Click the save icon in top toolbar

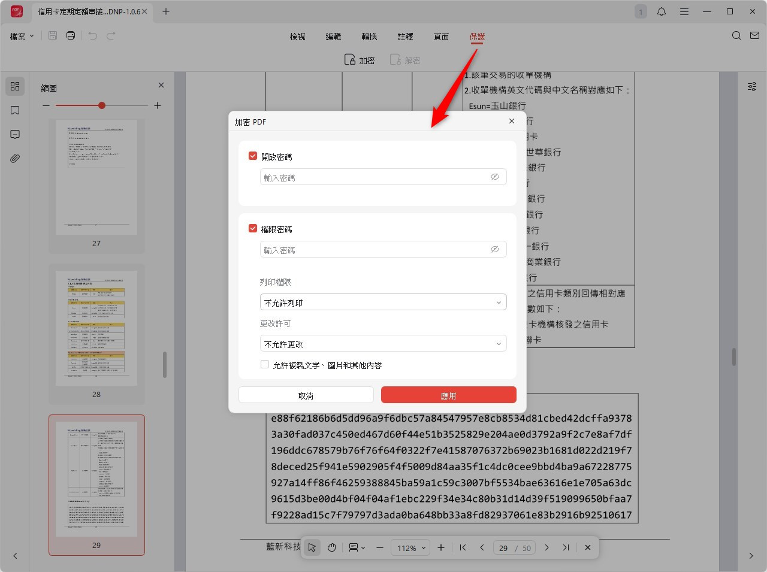(x=53, y=36)
